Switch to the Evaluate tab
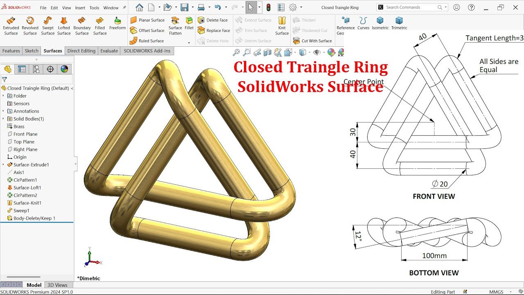Screen dimensions: 524x295 point(109,51)
